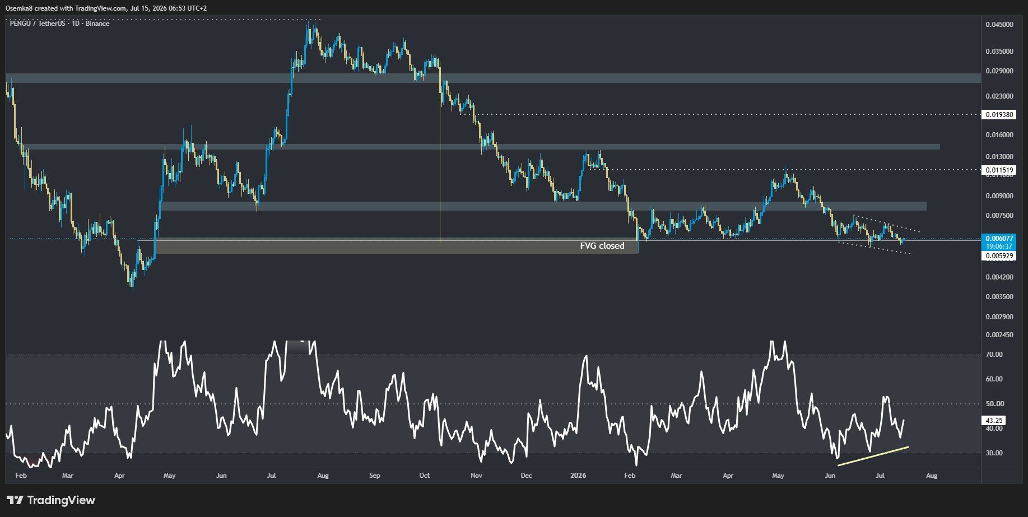Click the Oct label on time axis
The image size is (1028, 517).
tap(425, 476)
